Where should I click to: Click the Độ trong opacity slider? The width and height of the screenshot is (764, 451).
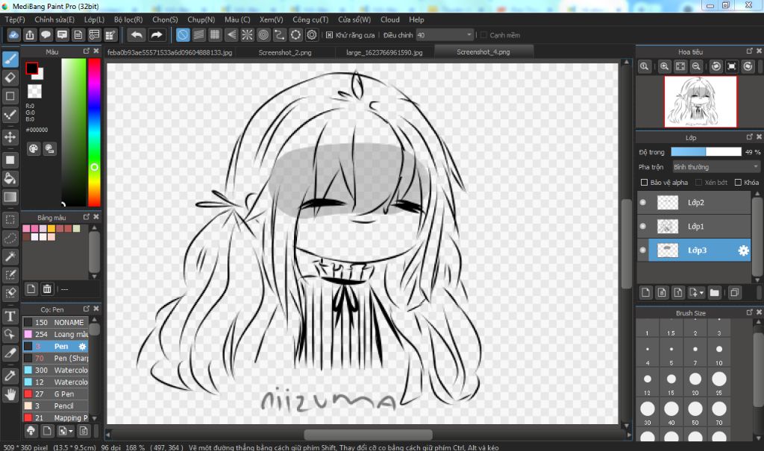(x=706, y=152)
